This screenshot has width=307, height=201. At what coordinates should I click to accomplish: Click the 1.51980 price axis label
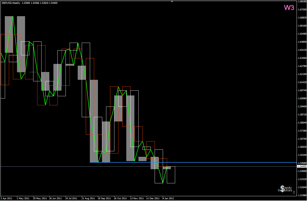coord(302,195)
